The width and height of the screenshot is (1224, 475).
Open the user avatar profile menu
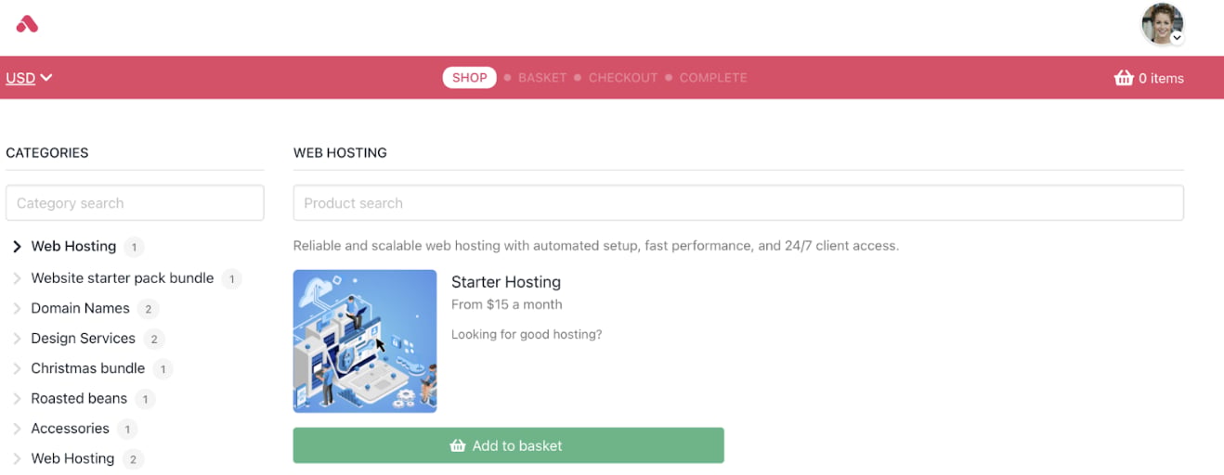pos(1163,24)
